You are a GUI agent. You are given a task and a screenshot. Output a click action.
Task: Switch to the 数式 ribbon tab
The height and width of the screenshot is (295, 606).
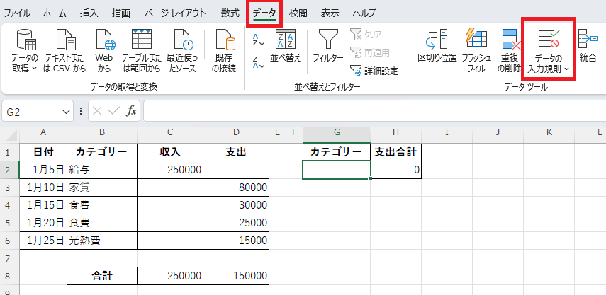pos(230,13)
